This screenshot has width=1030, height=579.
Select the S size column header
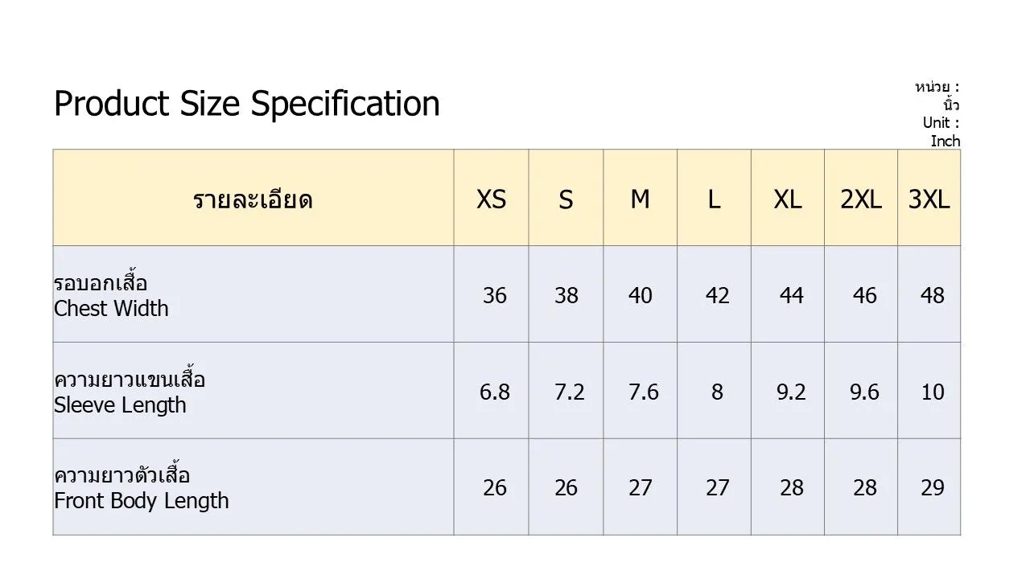566,199
